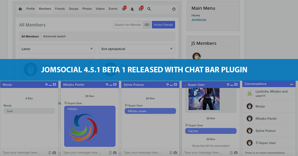View friend requests icon
298x156 pixels.
[132, 9]
